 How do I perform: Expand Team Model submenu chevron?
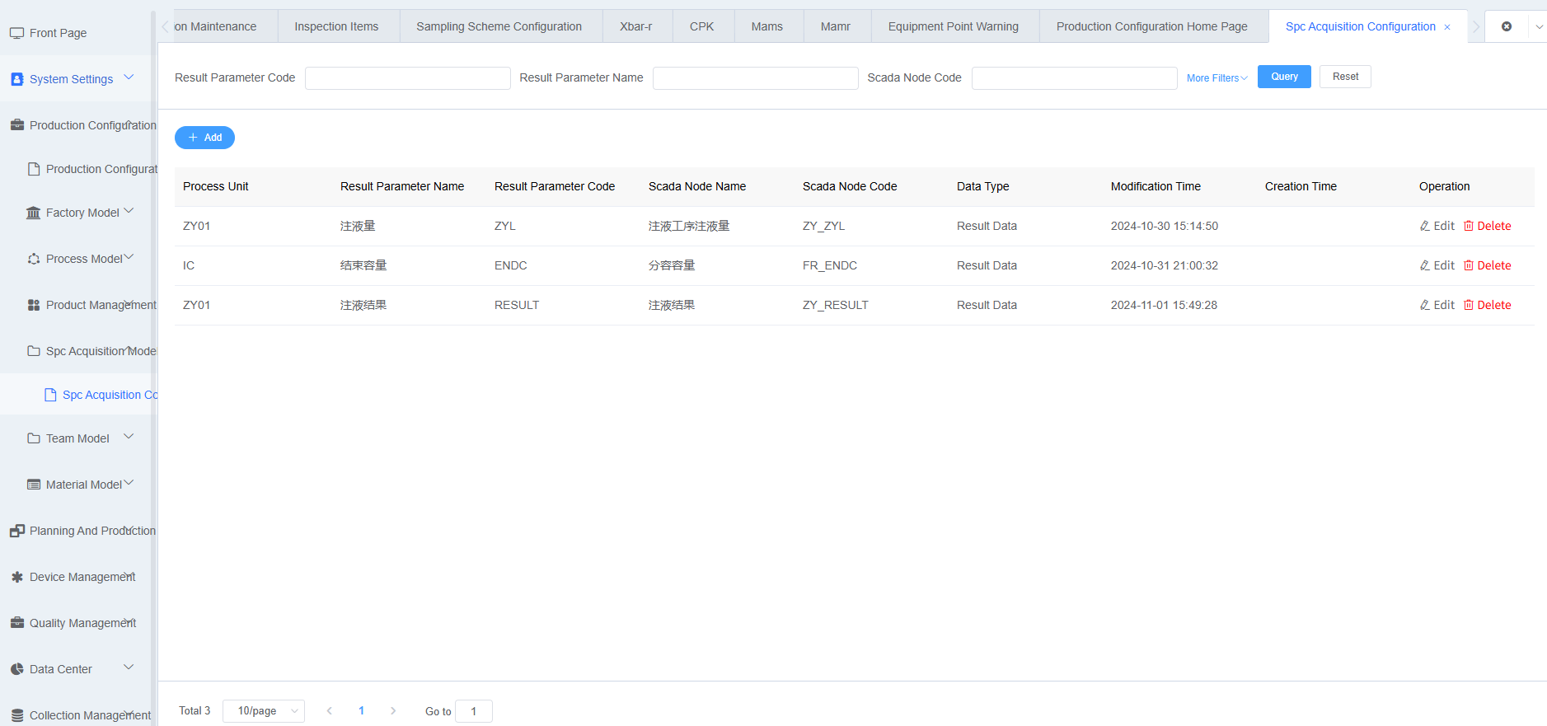[129, 437]
